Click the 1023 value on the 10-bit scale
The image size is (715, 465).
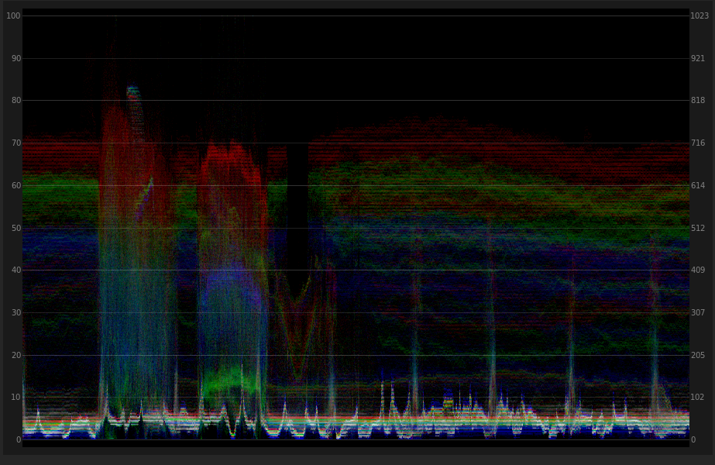(x=700, y=15)
